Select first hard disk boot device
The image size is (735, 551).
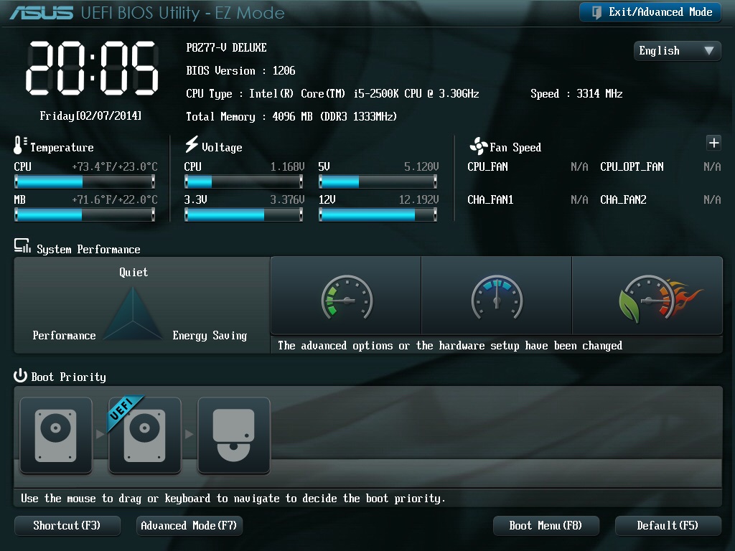56,435
